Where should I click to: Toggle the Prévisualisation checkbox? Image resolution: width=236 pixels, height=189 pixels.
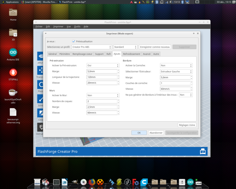pos(74,41)
